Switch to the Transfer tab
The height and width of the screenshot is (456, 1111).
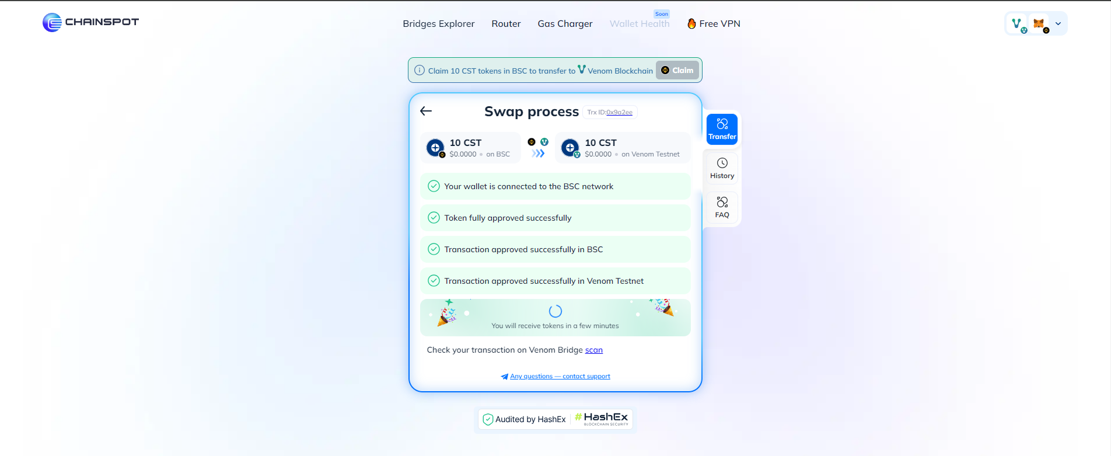click(x=722, y=129)
